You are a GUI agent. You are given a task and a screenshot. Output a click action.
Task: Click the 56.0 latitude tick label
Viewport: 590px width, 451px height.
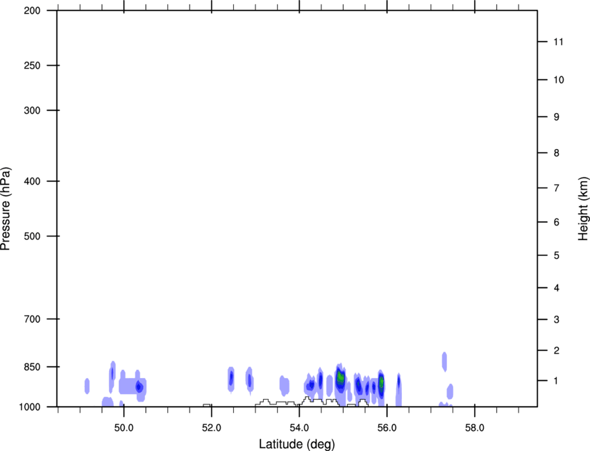pos(387,427)
